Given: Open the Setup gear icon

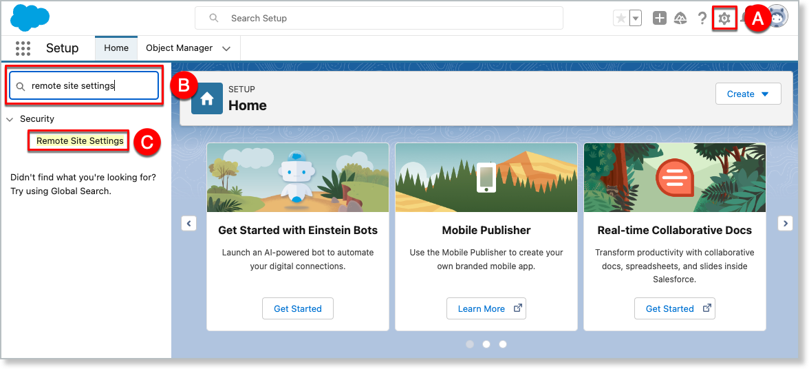Looking at the screenshot, I should [x=724, y=19].
